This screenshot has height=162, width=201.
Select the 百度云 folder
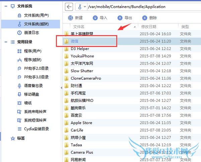(132, 115)
